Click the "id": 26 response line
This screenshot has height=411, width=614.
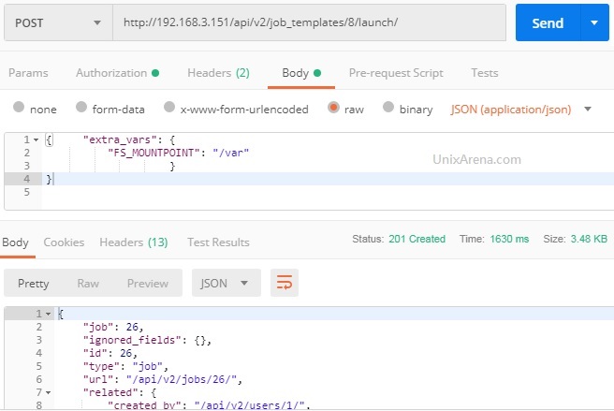pyautogui.click(x=110, y=353)
